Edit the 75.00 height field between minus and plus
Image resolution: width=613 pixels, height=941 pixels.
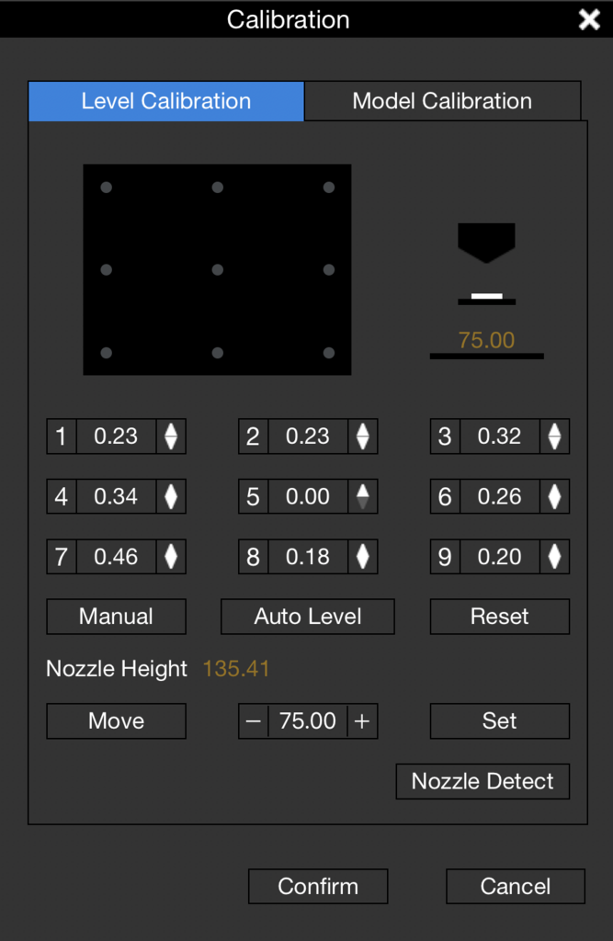307,720
